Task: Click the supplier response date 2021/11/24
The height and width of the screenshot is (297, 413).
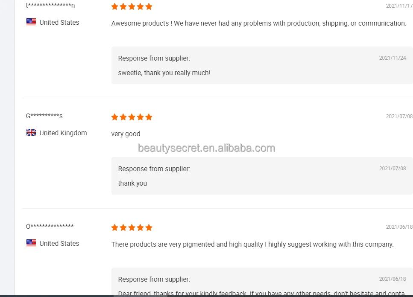Action: [x=392, y=58]
